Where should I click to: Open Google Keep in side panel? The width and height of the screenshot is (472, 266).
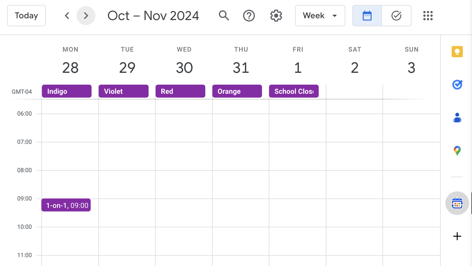coord(457,52)
